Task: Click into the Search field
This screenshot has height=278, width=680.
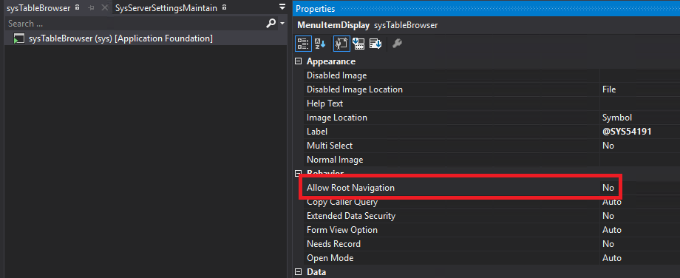Action: [x=135, y=24]
